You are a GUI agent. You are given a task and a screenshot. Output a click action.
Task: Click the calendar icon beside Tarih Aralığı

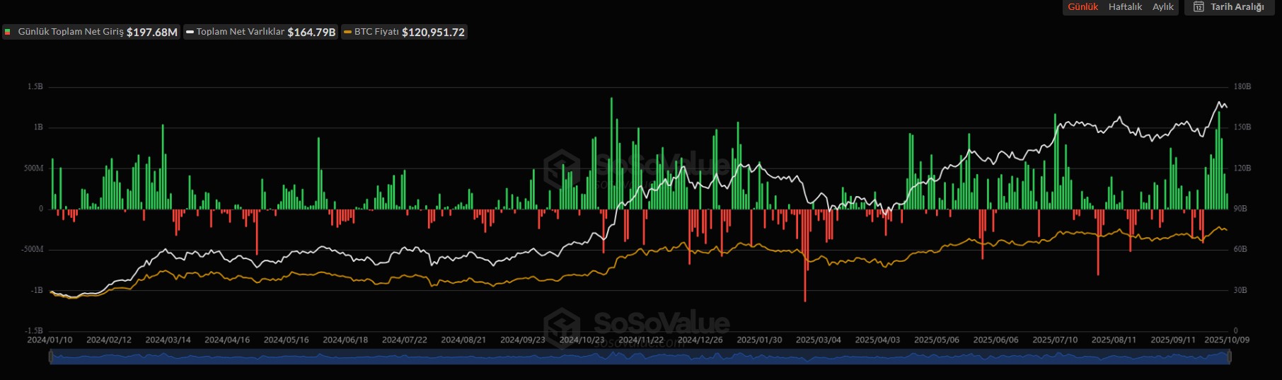(x=1199, y=7)
